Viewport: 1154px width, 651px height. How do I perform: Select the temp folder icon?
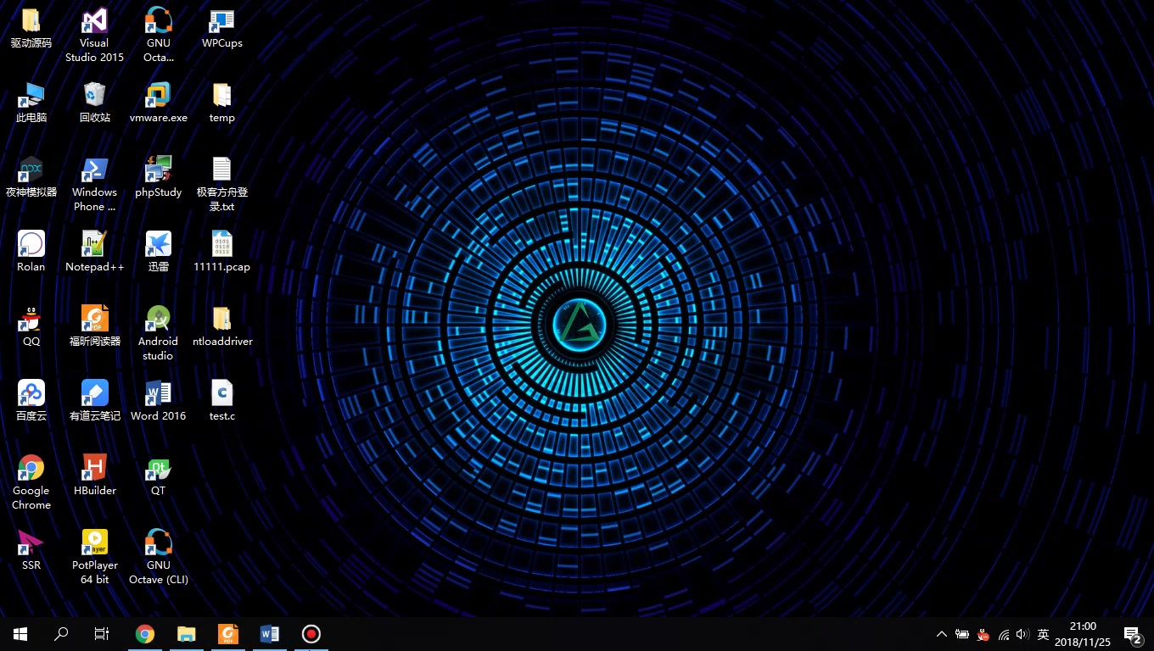221,96
